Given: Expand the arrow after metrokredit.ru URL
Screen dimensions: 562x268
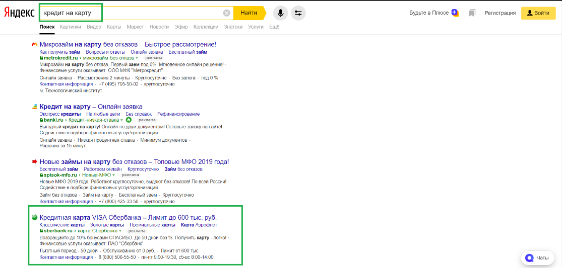Looking at the screenshot, I should [x=137, y=58].
